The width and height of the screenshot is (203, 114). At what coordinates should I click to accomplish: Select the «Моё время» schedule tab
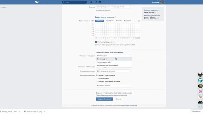pos(100,21)
